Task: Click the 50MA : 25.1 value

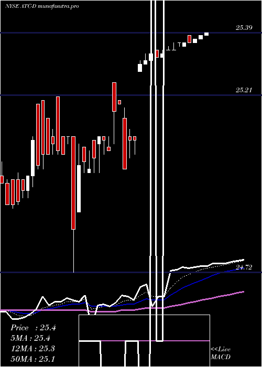Action: click(x=32, y=359)
